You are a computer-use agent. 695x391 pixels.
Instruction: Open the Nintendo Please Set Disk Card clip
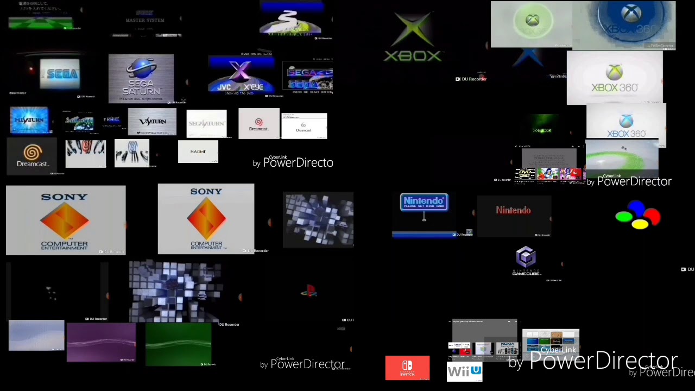(x=425, y=215)
